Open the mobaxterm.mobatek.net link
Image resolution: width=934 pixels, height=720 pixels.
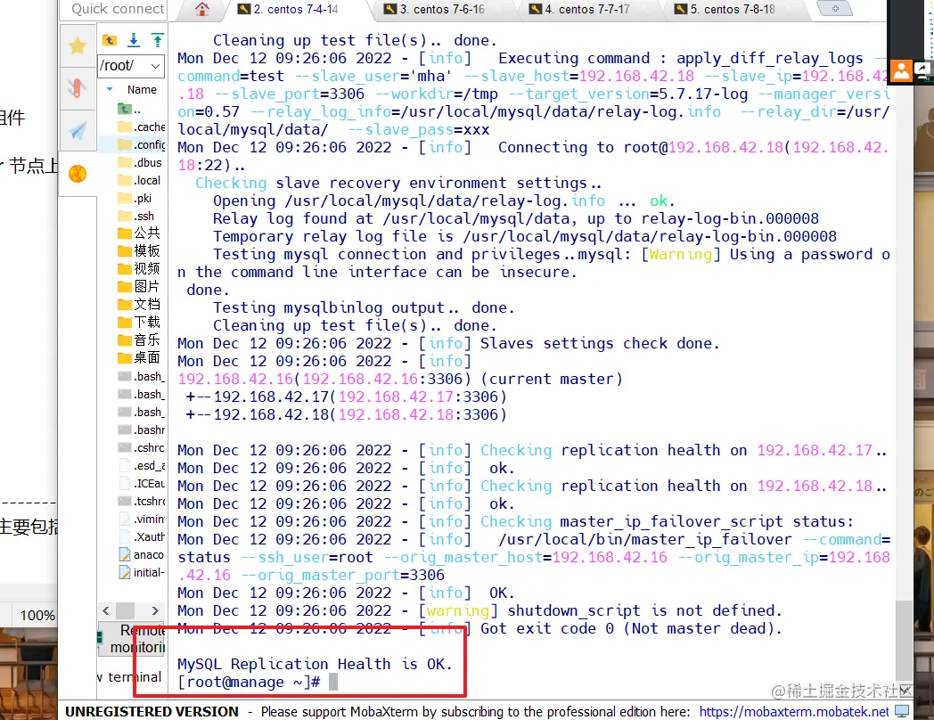click(794, 712)
